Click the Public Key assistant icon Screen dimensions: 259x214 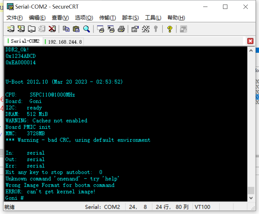(156, 29)
